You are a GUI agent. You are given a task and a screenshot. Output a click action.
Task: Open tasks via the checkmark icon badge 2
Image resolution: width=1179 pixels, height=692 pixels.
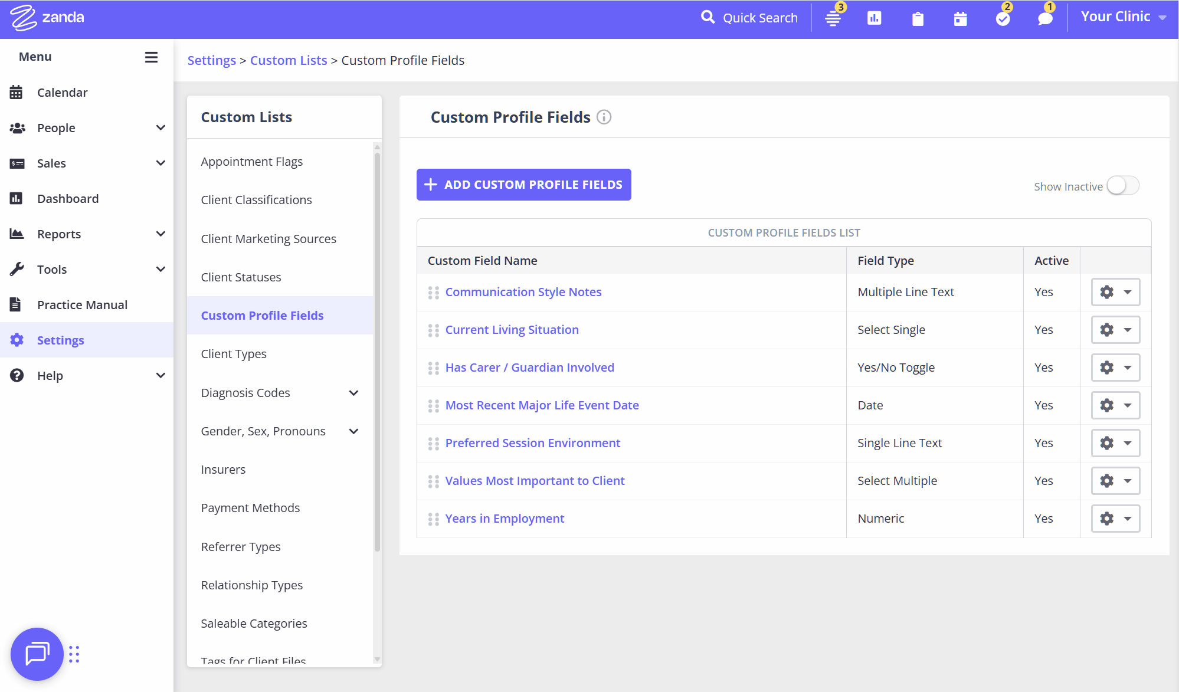pos(1003,19)
